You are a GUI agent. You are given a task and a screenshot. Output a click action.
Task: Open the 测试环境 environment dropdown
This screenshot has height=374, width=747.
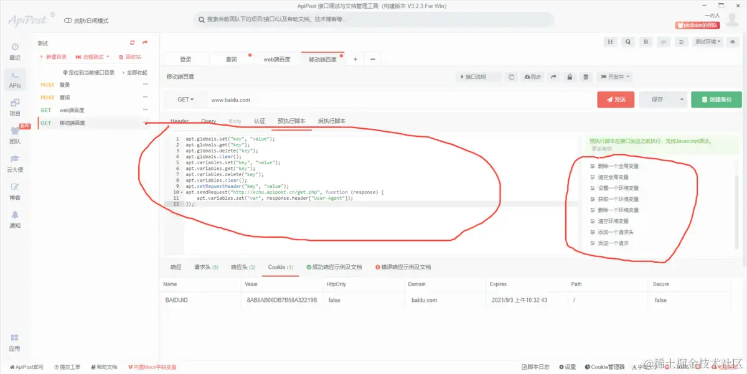tap(708, 42)
